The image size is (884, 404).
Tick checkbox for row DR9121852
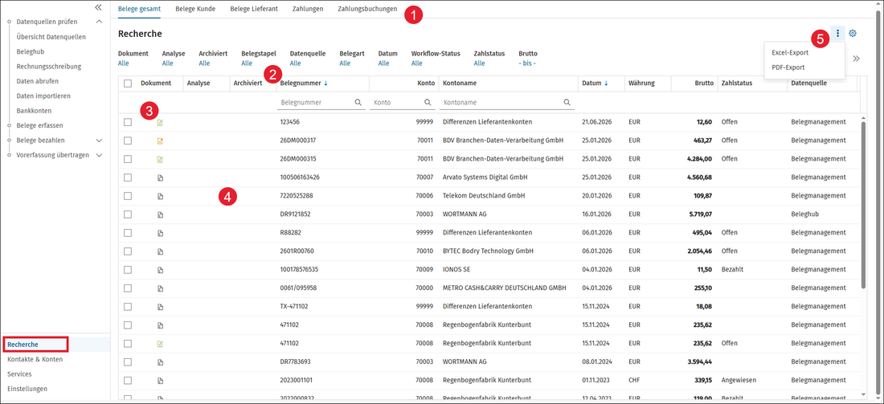coord(128,214)
